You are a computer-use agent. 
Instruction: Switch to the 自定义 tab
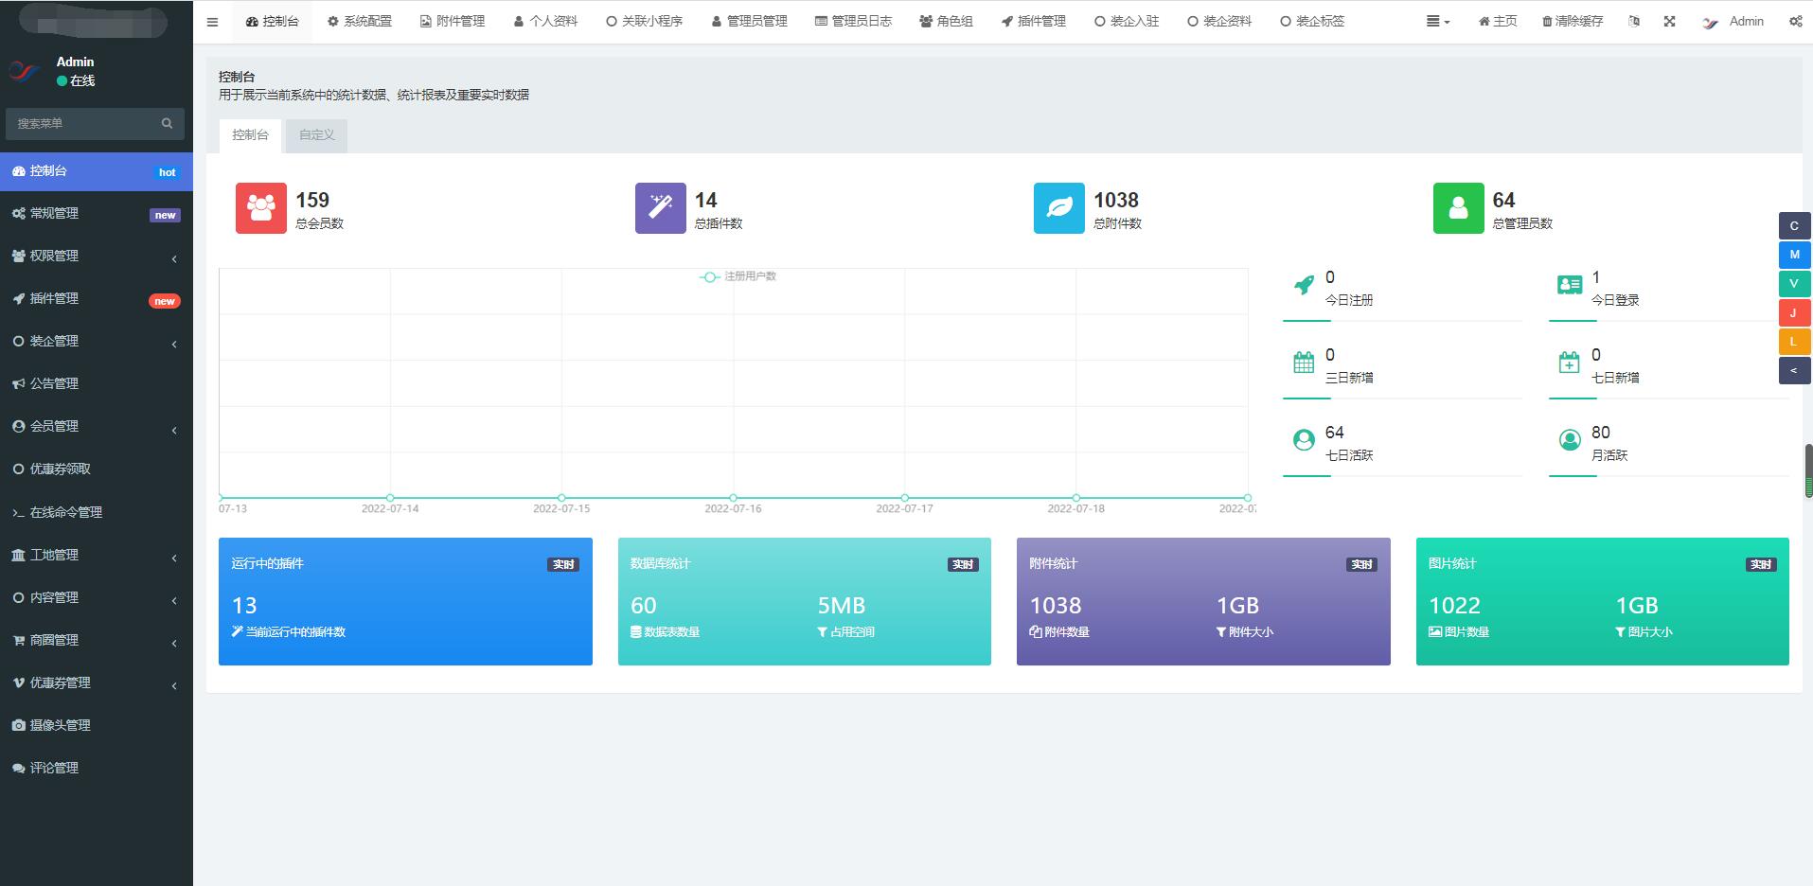[316, 135]
